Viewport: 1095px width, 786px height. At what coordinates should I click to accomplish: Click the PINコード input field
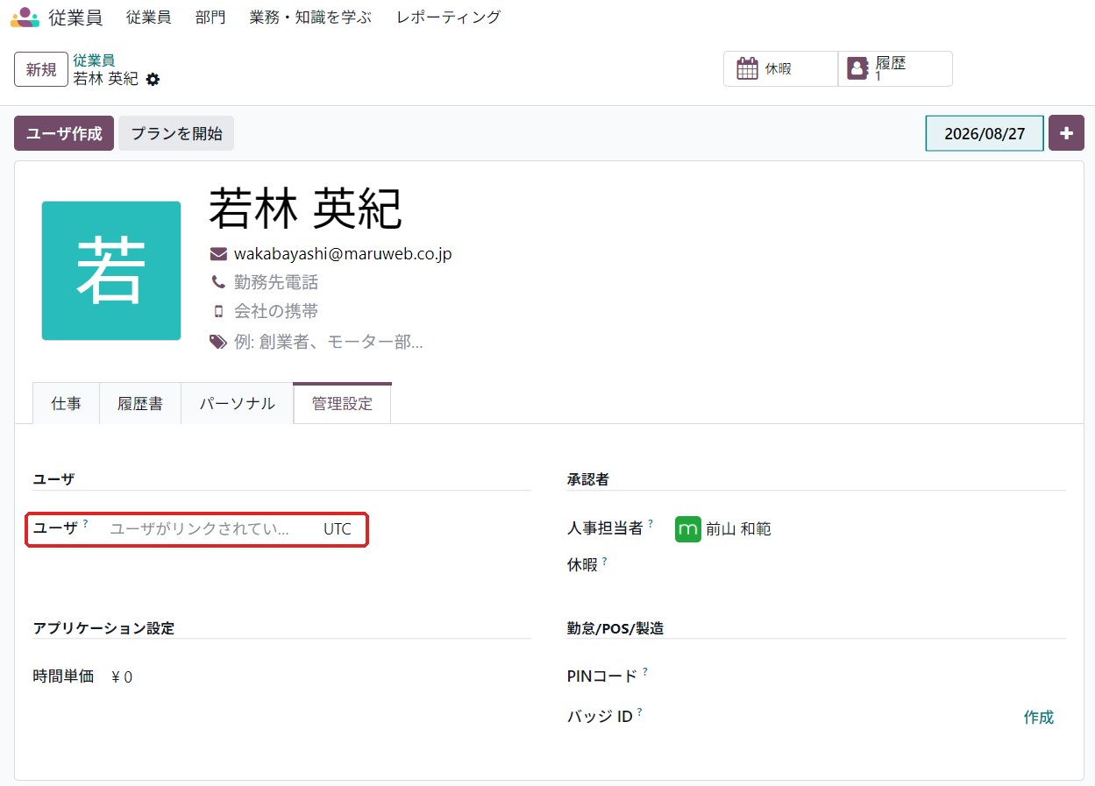(868, 676)
